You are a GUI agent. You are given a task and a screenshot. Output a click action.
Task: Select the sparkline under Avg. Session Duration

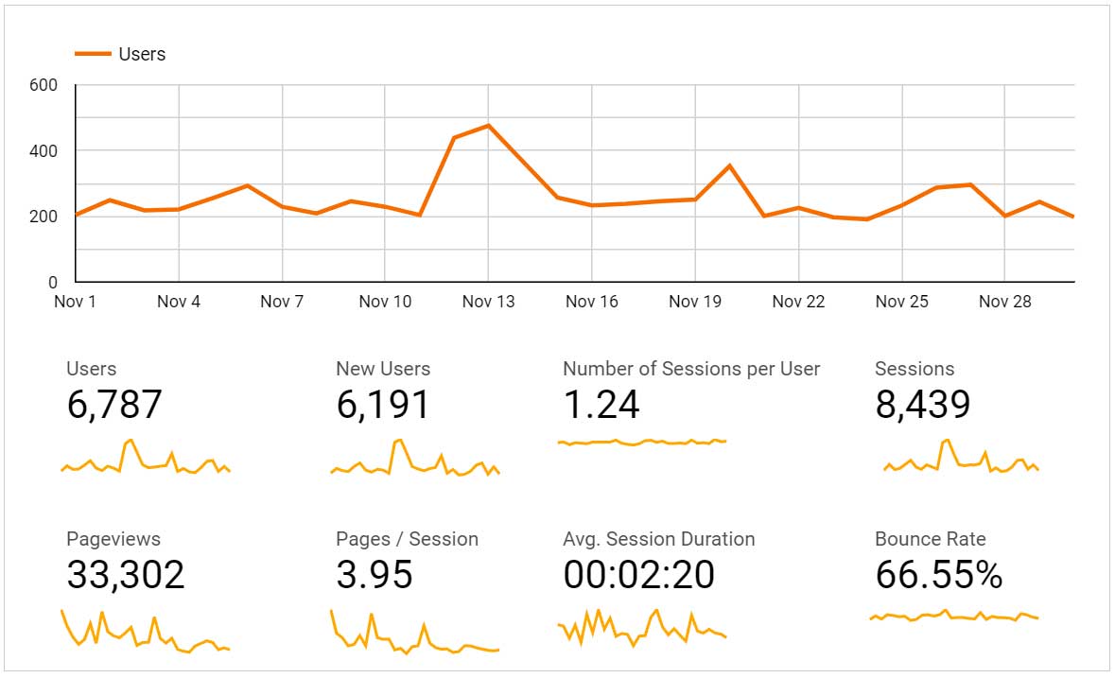[x=642, y=627]
